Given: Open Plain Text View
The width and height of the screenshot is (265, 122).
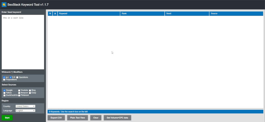Looking at the screenshot, I should tap(78, 118).
